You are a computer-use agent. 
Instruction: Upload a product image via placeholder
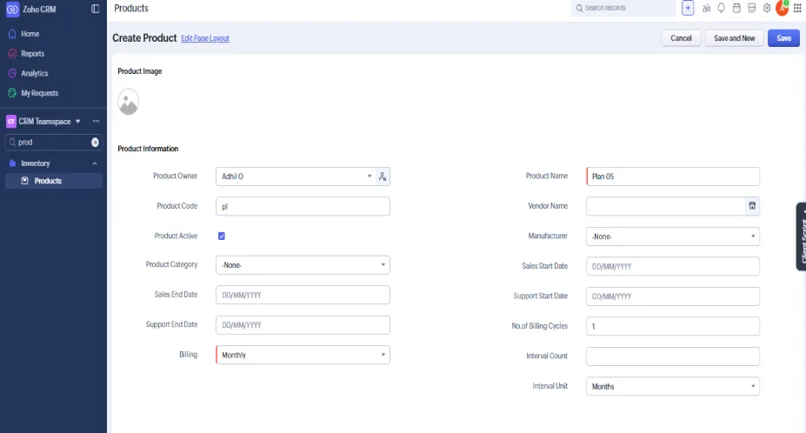pyautogui.click(x=129, y=102)
